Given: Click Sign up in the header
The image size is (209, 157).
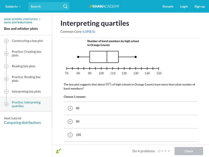Looking at the screenshot, I should [x=199, y=6].
